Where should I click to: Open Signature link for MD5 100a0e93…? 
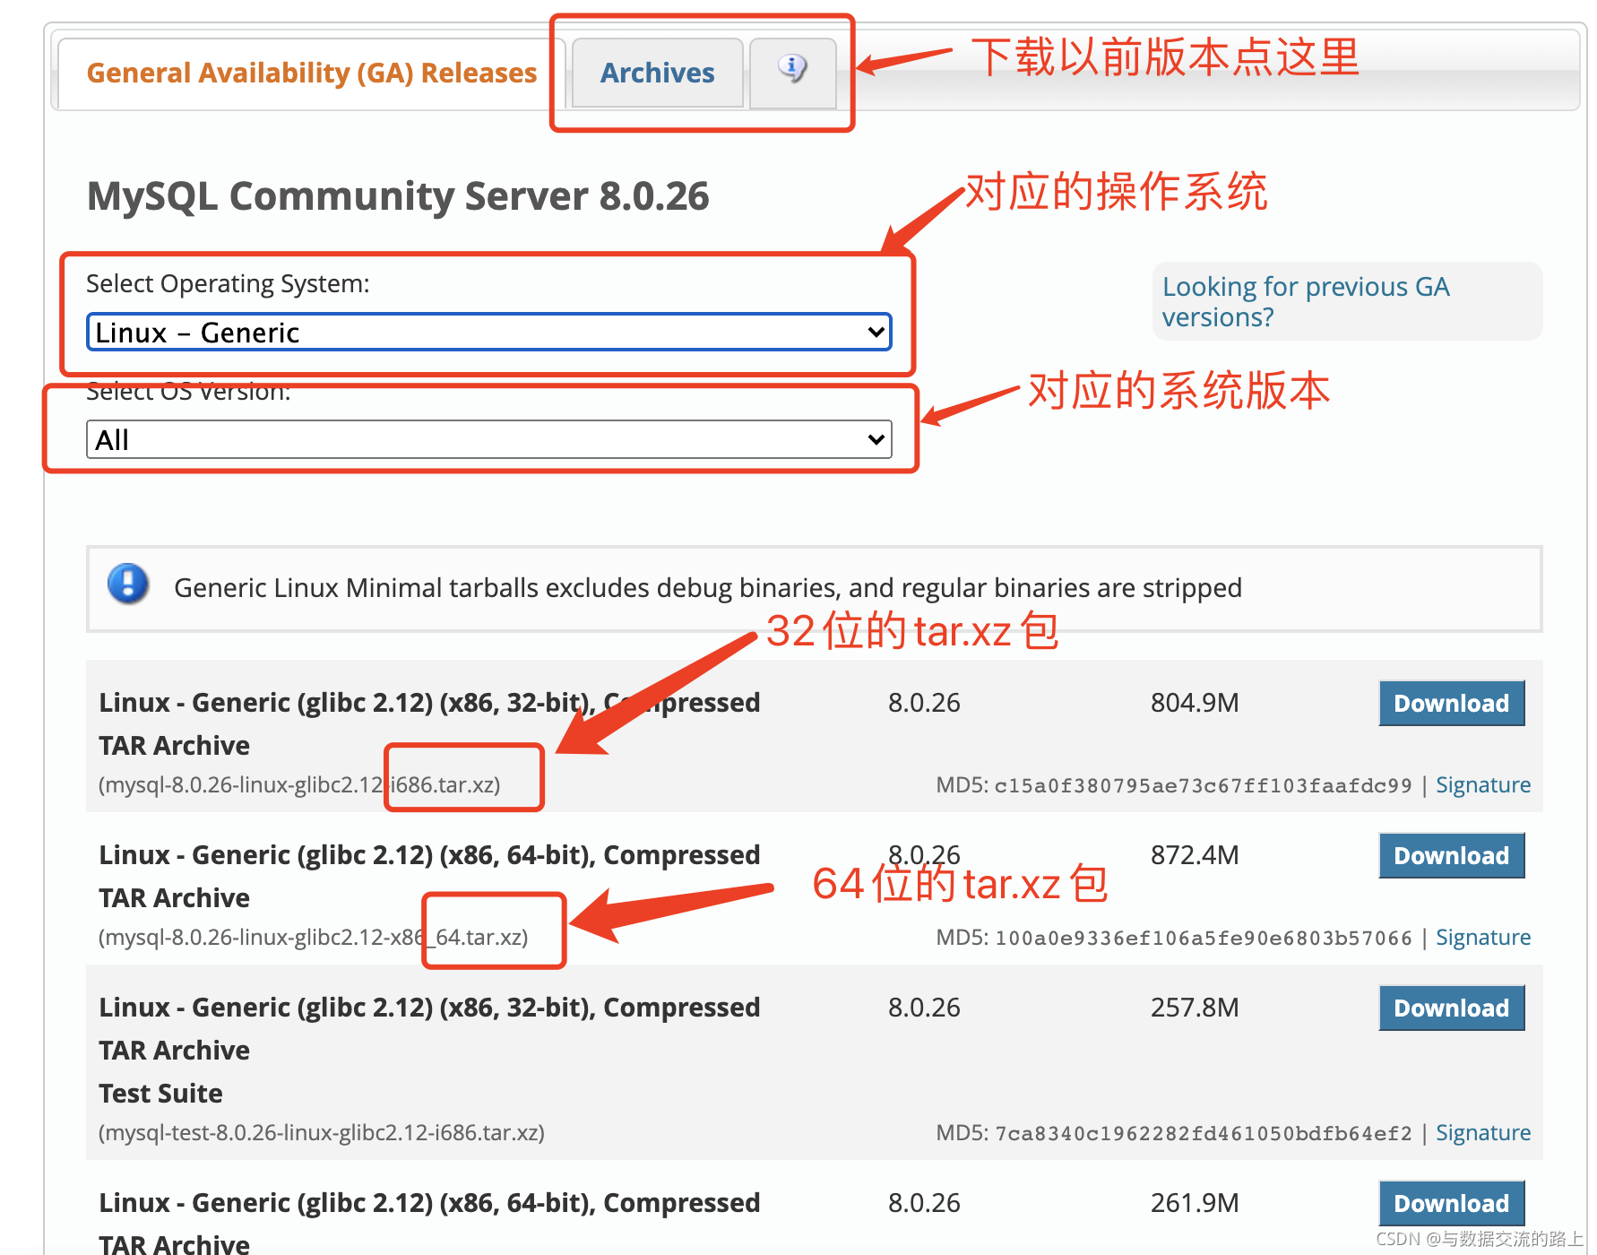[x=1483, y=938]
